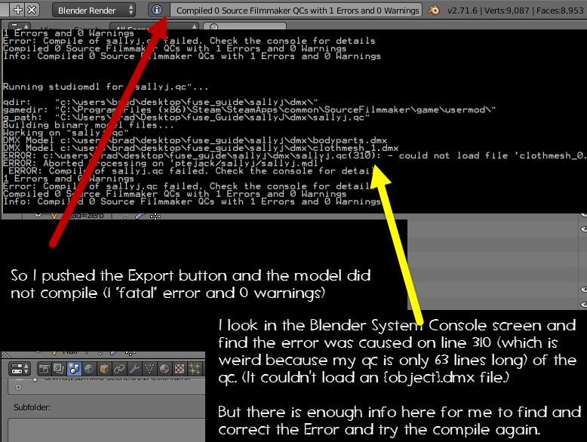This screenshot has height=442, width=587.
Task: Click the 'v2.71.6' version text
Action: [x=462, y=11]
